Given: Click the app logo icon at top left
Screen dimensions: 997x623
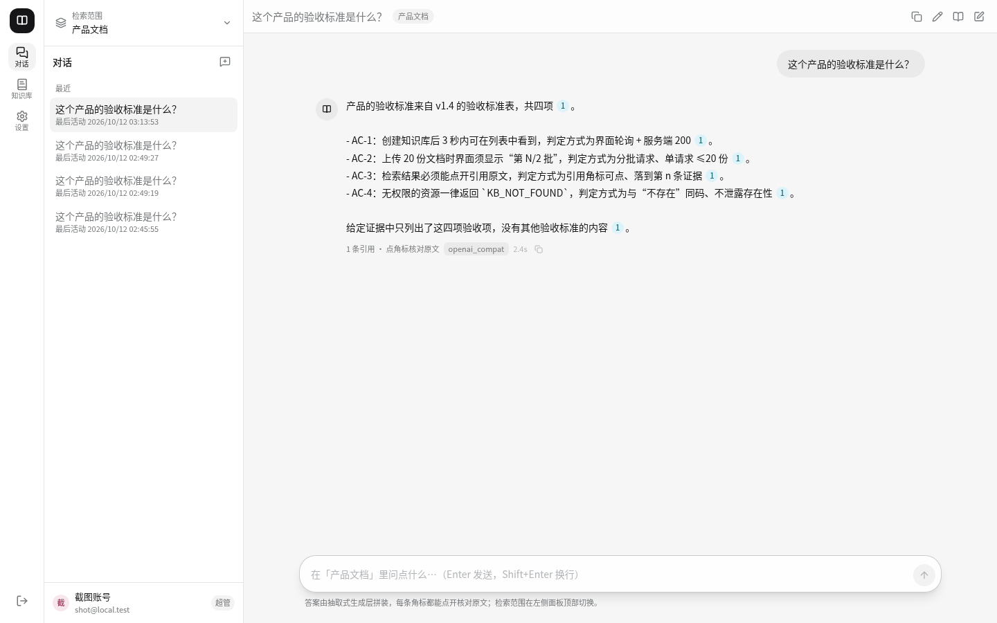Looking at the screenshot, I should tap(22, 20).
